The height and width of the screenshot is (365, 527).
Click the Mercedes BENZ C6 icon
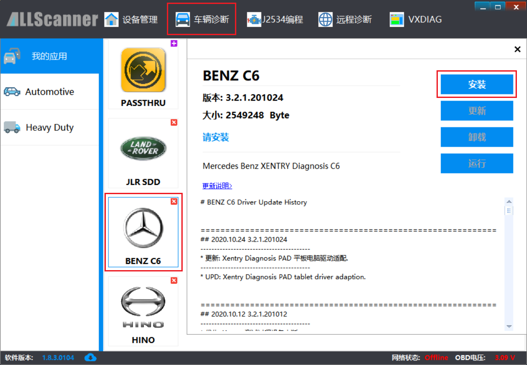(143, 228)
